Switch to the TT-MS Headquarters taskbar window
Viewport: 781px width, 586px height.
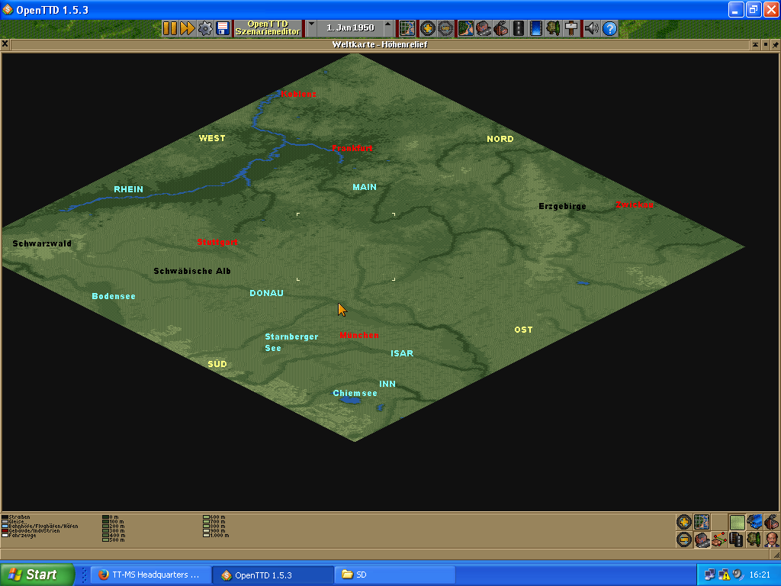(149, 575)
